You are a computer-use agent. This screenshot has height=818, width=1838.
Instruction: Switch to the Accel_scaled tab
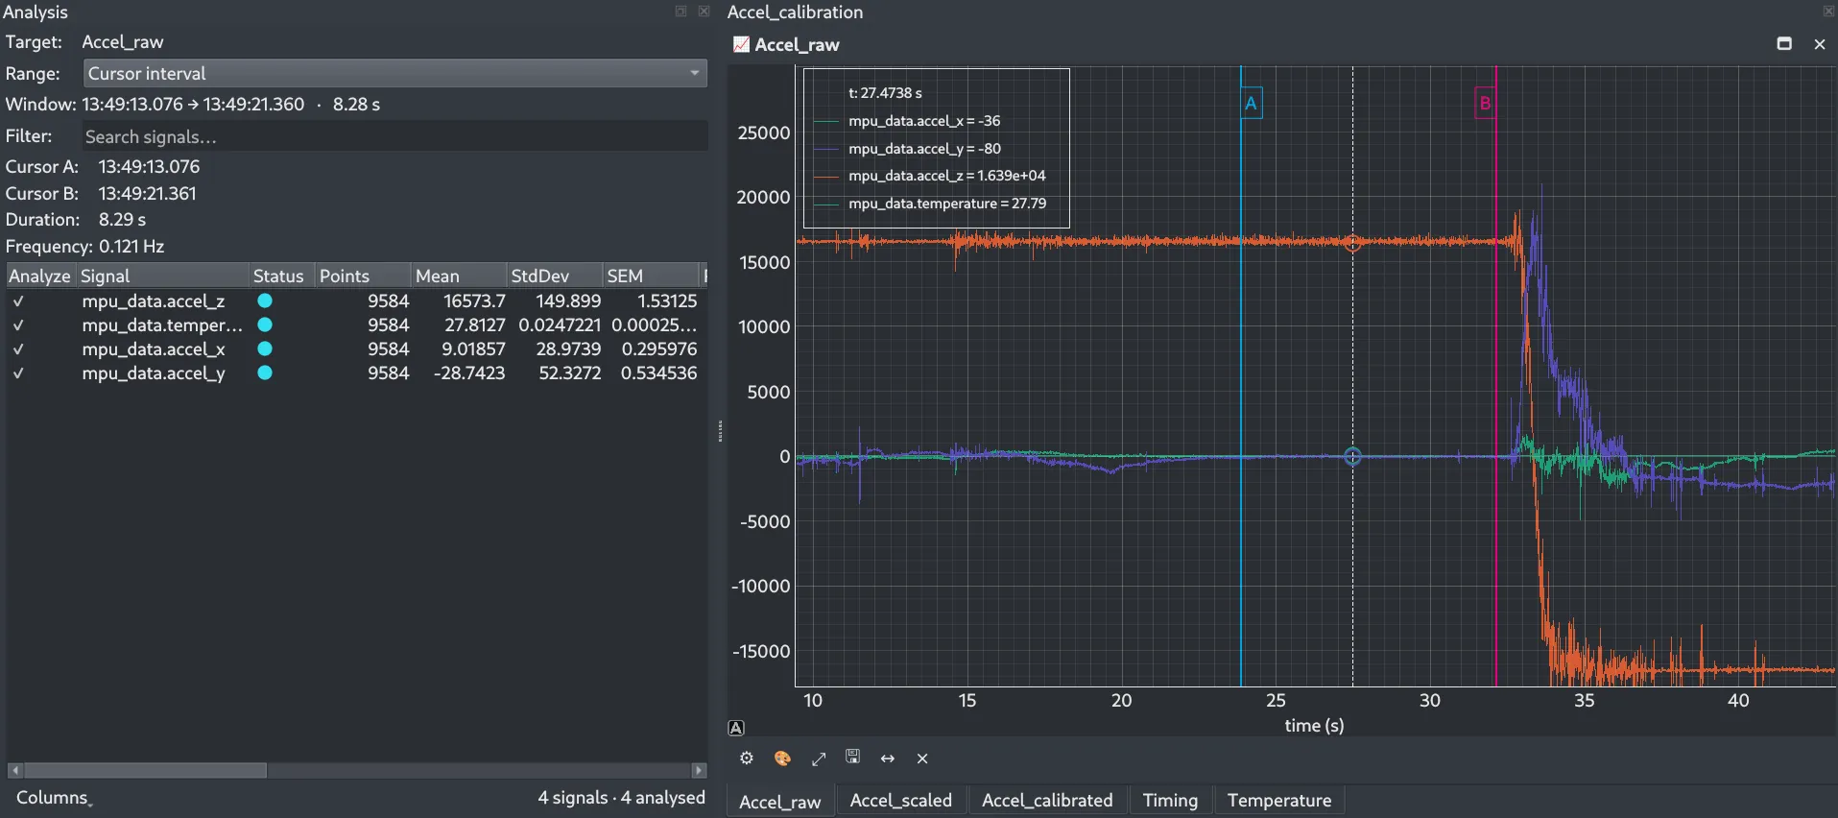point(900,801)
